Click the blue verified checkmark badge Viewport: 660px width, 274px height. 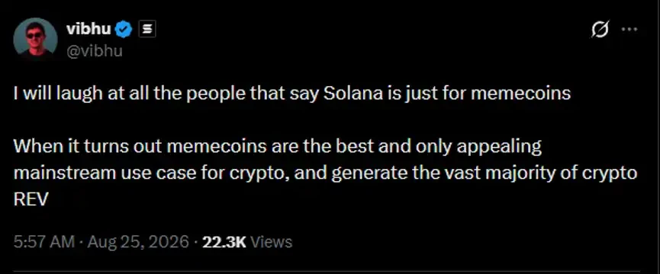point(124,29)
